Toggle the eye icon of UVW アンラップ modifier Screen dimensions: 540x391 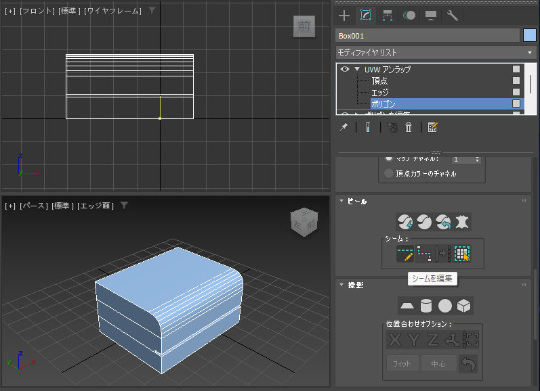[344, 69]
